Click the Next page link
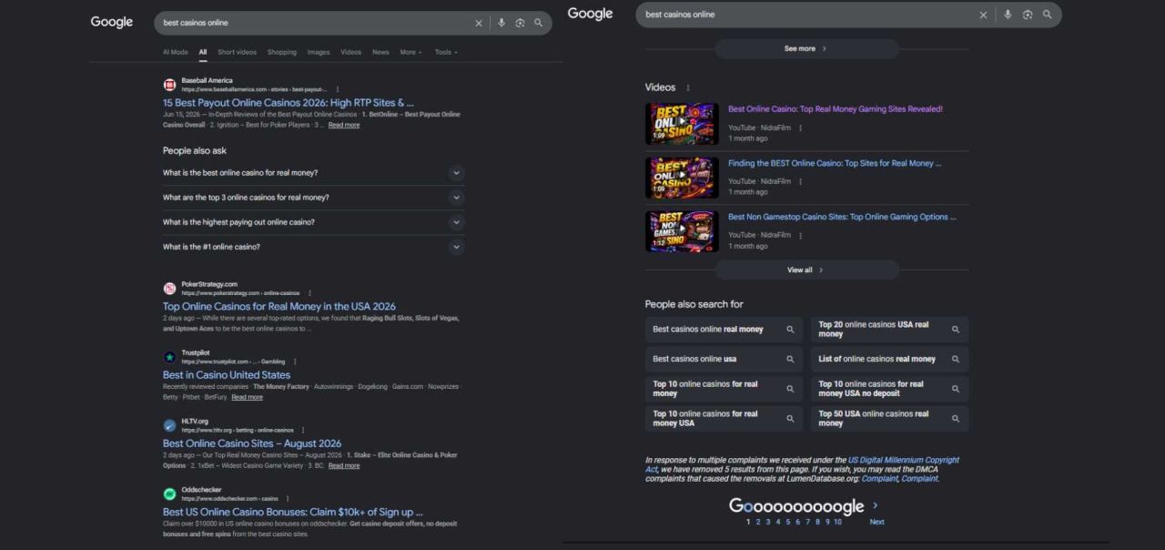1165x550 pixels. pos(876,522)
